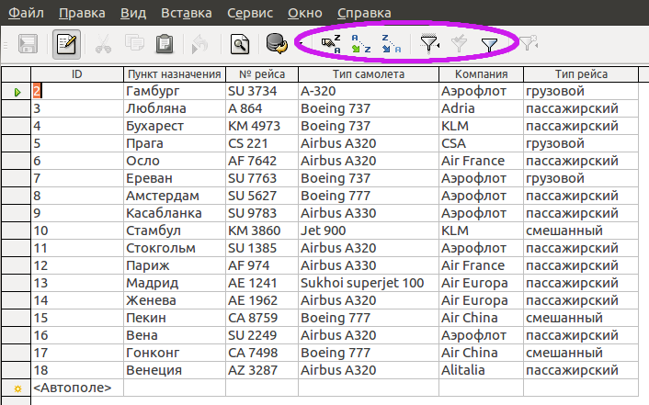Toggle the Edit Data button
The width and height of the screenshot is (649, 405).
[66, 44]
